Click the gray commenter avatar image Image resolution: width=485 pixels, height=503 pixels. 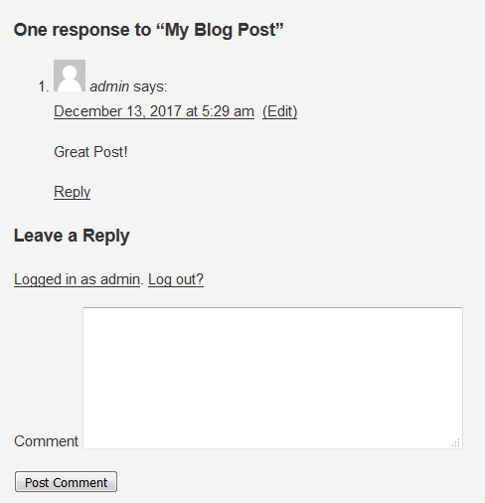click(70, 76)
